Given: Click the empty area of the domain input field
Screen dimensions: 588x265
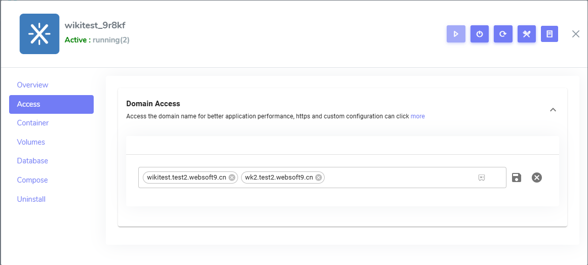Looking at the screenshot, I should [400, 178].
